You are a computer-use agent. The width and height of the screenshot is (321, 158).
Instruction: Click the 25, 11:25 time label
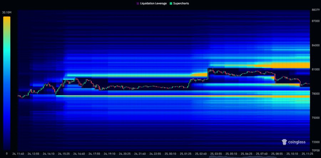click(308, 153)
